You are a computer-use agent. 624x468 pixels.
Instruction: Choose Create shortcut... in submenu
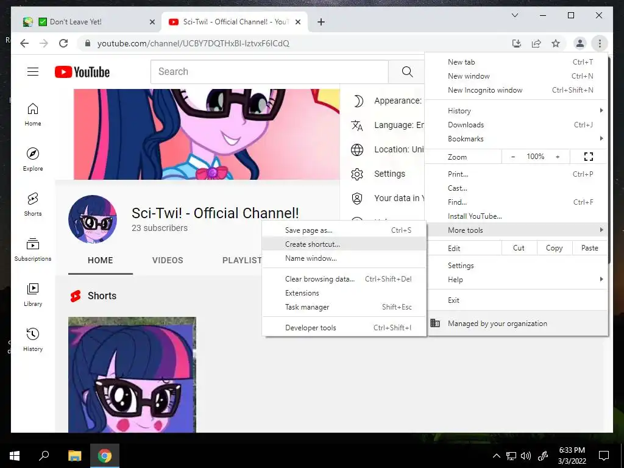point(344,244)
